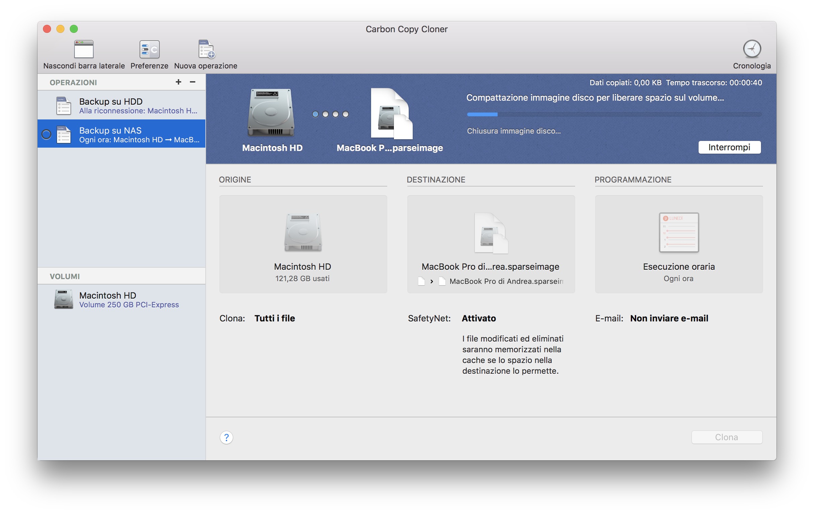Image resolution: width=814 pixels, height=514 pixels.
Task: Open E-mail Non inviare e-mail dropdown
Action: click(669, 318)
